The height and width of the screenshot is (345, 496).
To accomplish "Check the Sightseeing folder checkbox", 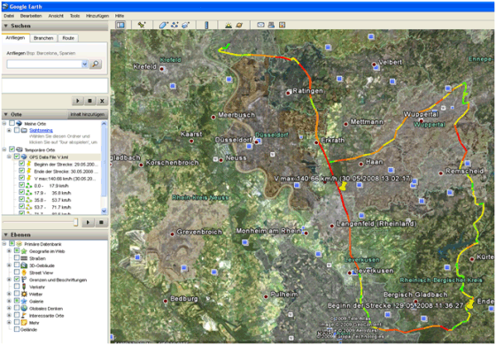I will click(17, 130).
